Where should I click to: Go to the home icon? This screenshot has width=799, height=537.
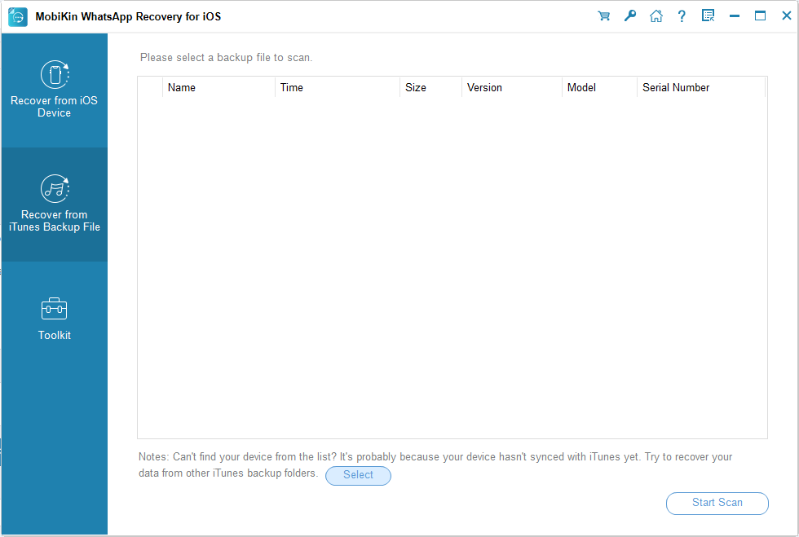point(656,16)
